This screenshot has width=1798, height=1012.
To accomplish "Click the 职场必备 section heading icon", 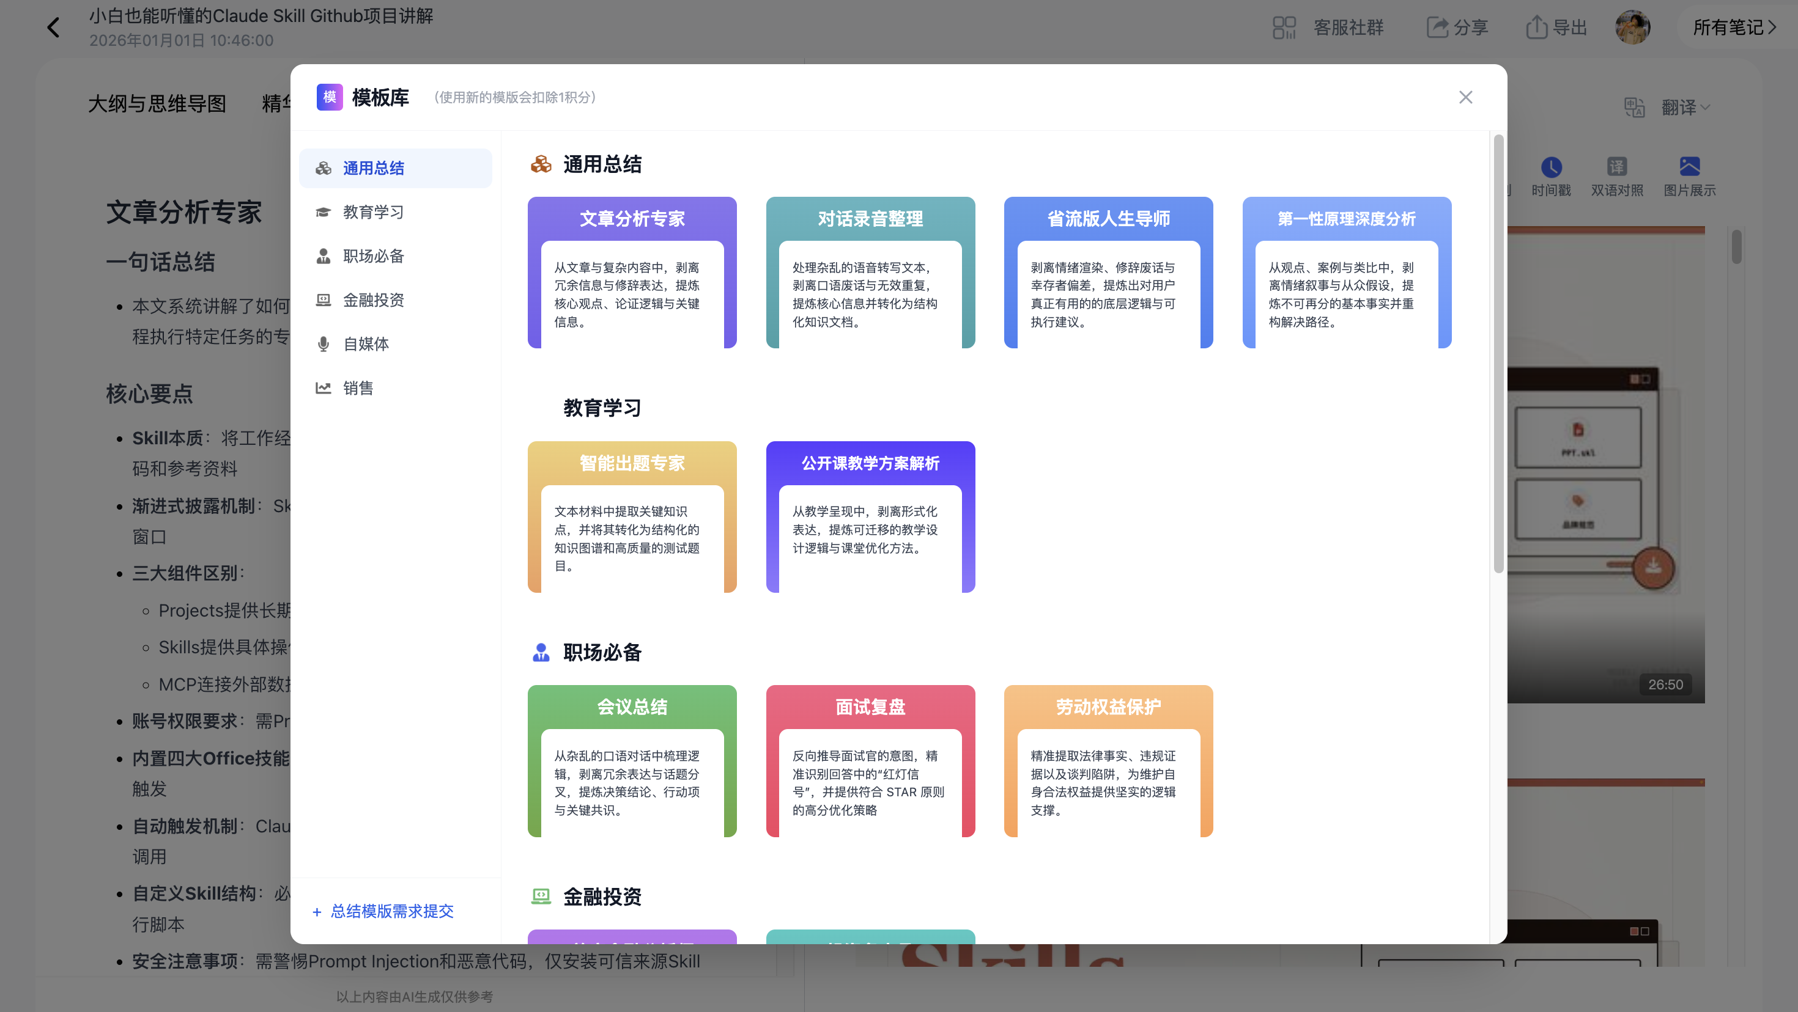I will (x=541, y=653).
